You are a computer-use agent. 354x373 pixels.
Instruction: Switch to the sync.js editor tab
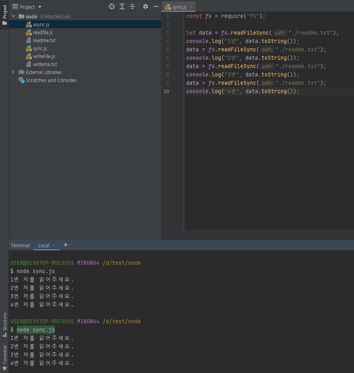(179, 7)
